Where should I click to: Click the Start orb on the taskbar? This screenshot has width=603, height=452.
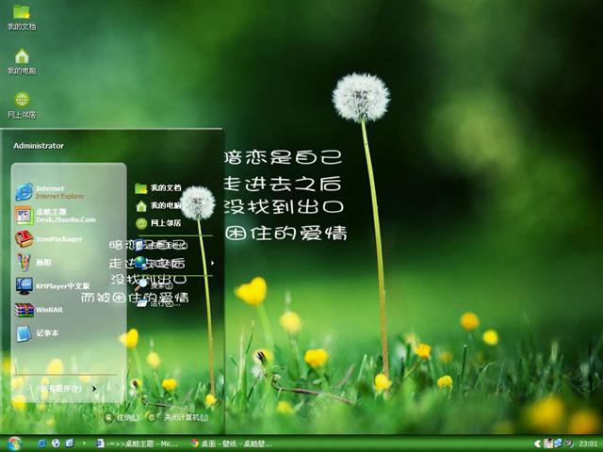pyautogui.click(x=14, y=444)
